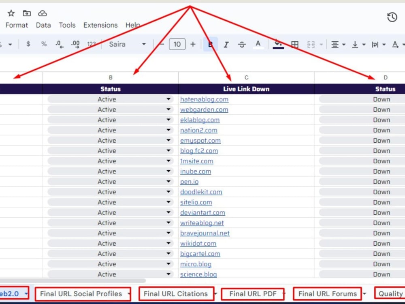Switch to Final URL Citations tab
The image size is (405, 304).
(x=175, y=293)
